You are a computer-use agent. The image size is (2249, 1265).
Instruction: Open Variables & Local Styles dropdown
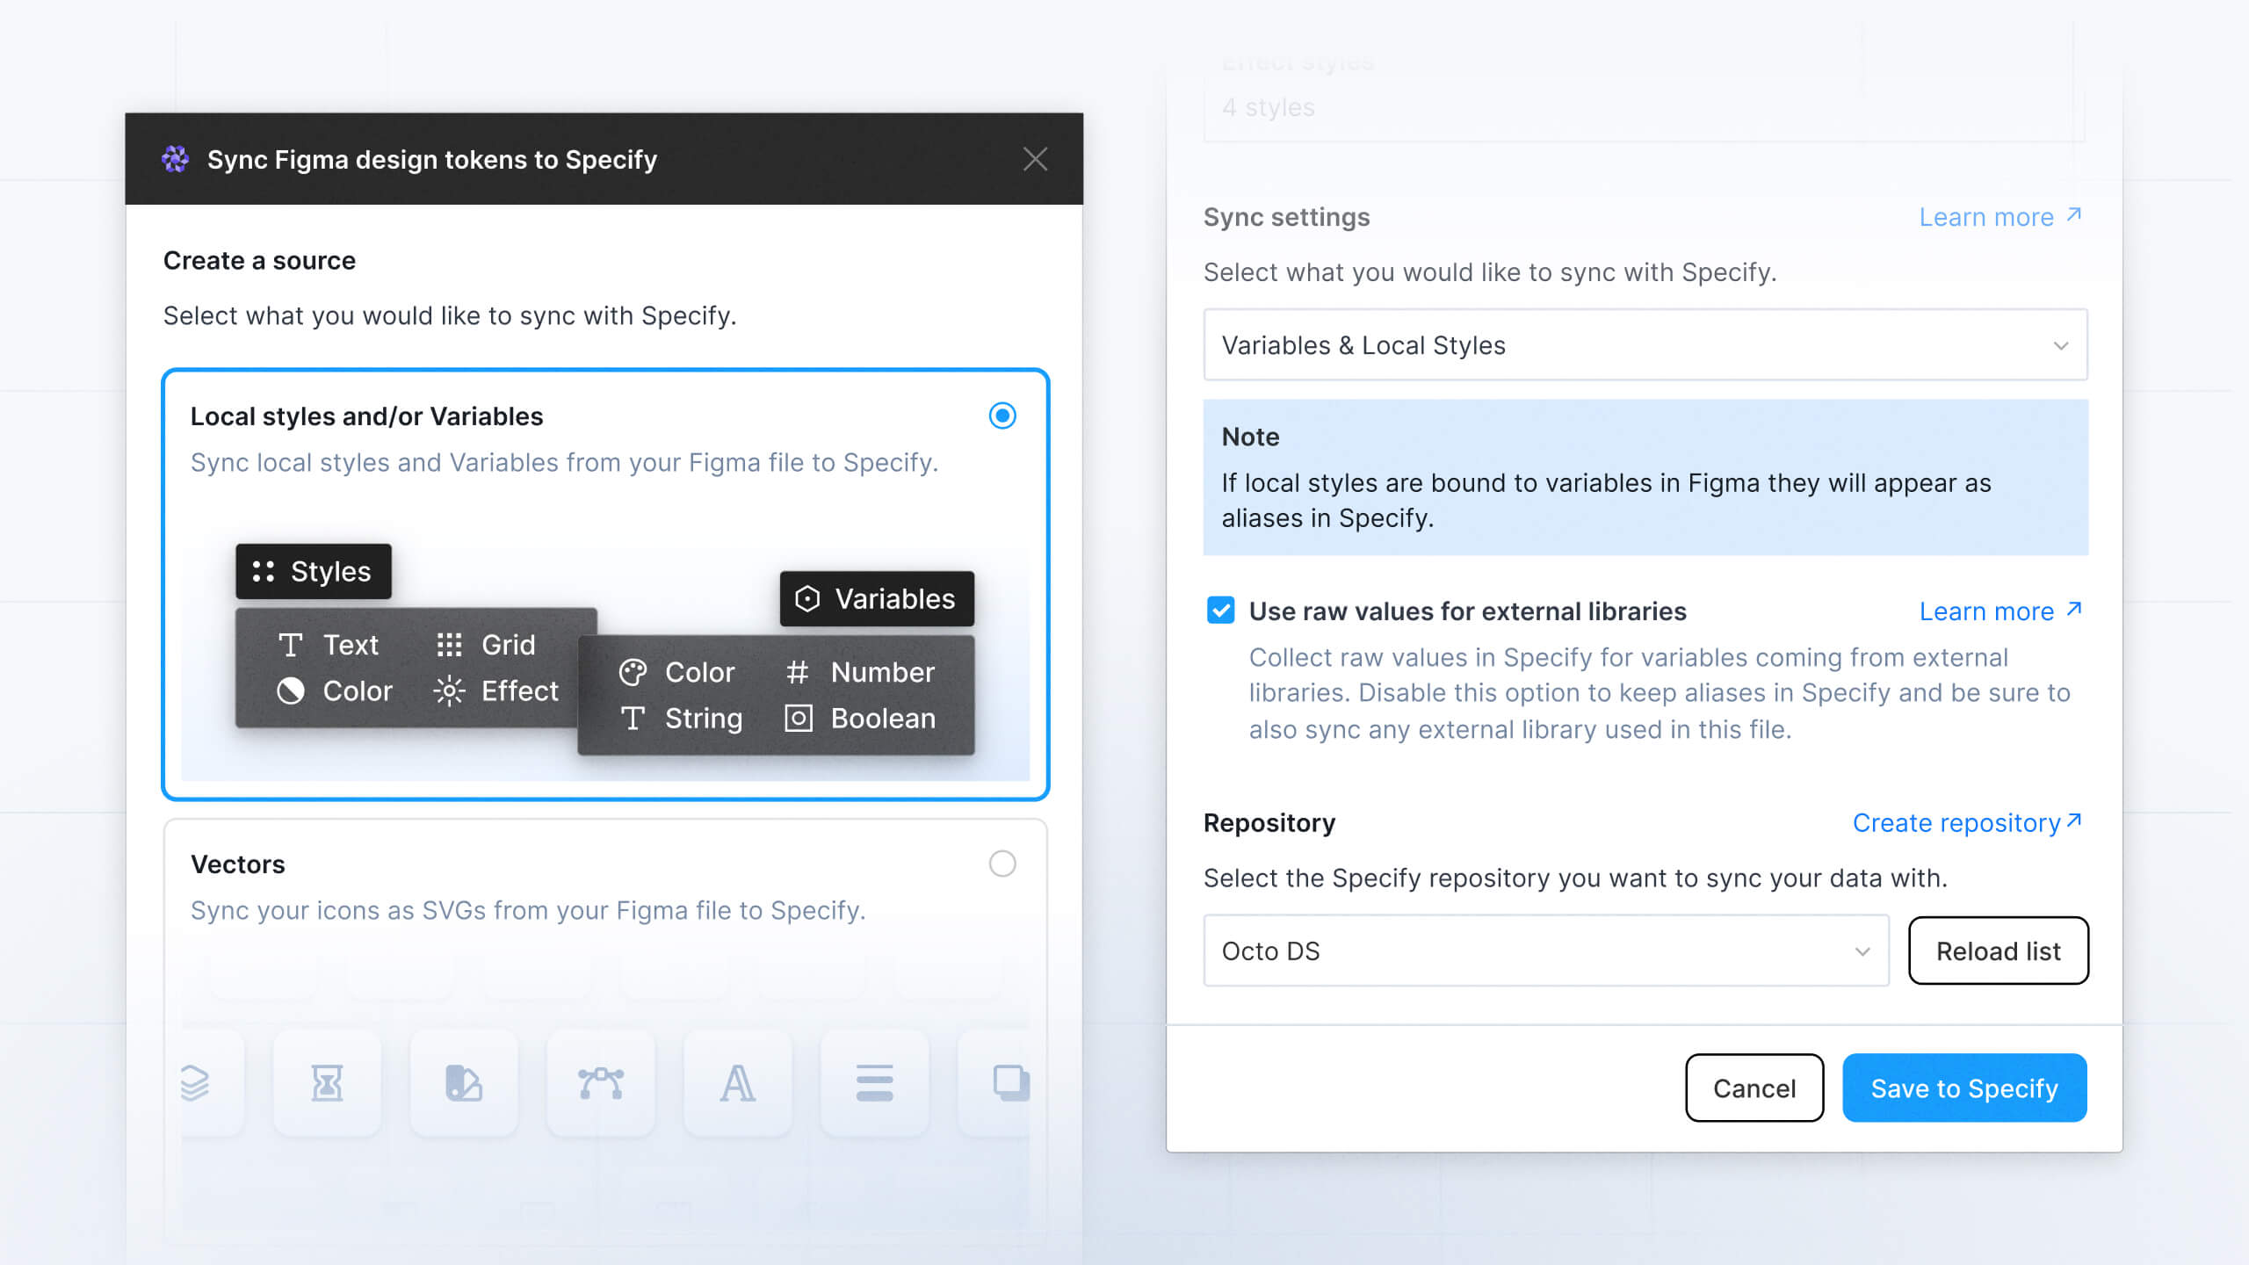tap(1645, 345)
